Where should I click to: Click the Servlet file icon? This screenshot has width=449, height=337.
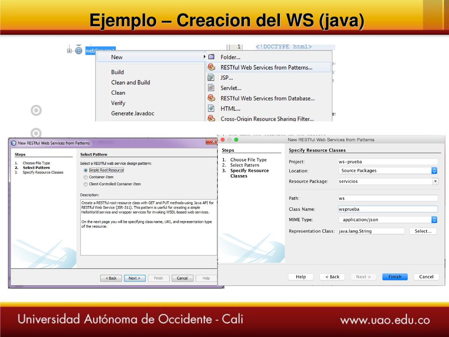[211, 88]
